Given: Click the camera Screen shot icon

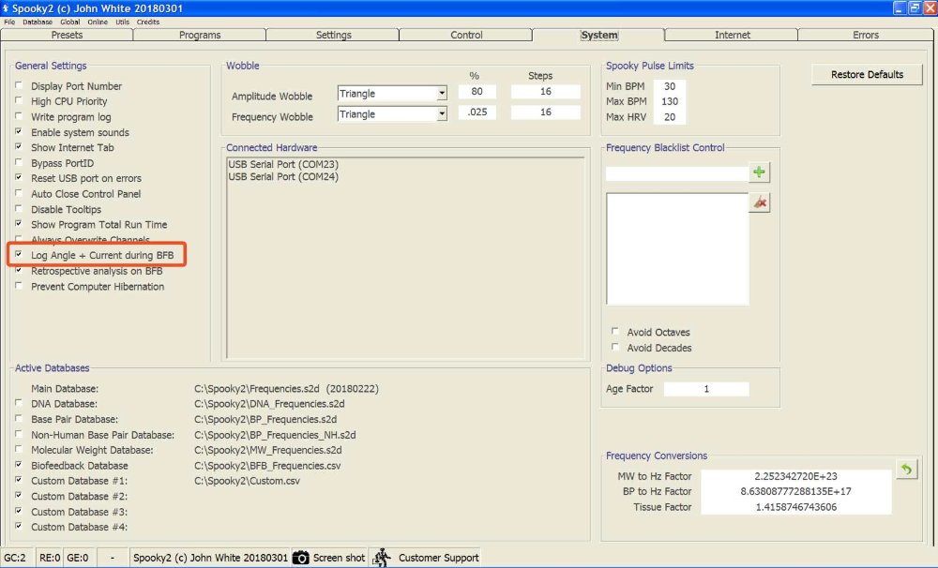Looking at the screenshot, I should point(300,558).
